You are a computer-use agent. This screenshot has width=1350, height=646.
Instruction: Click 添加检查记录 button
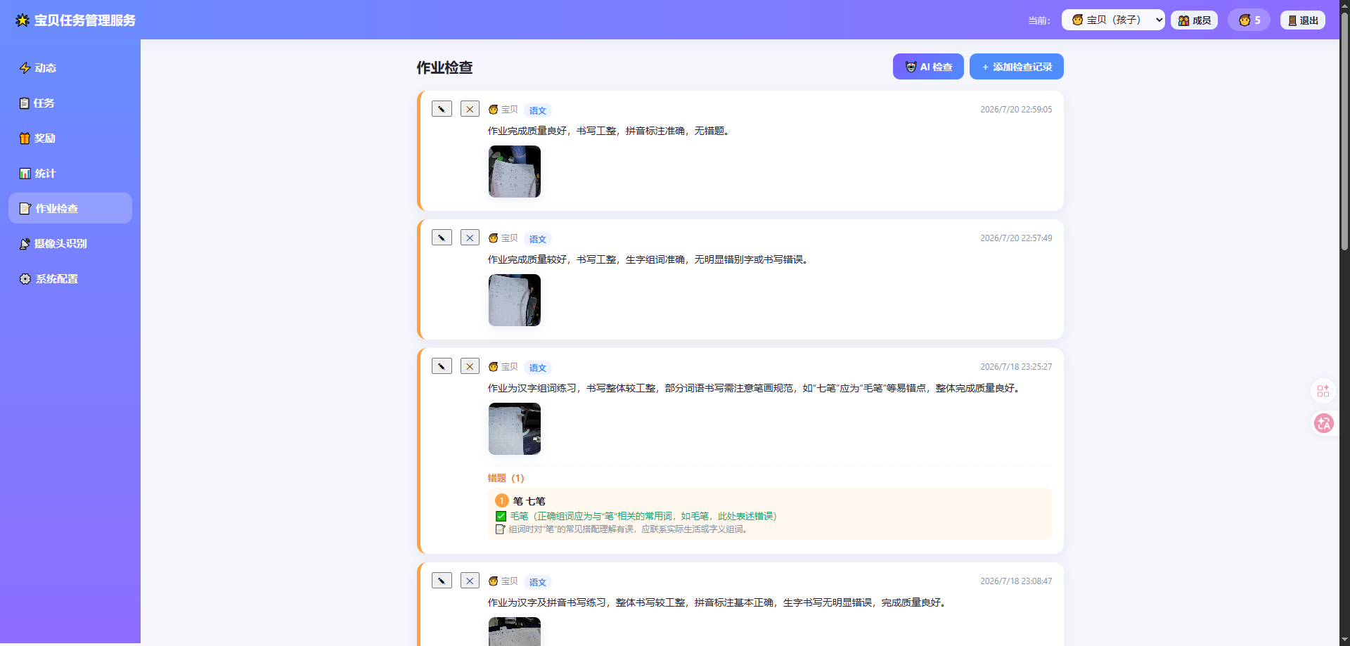pos(1017,67)
